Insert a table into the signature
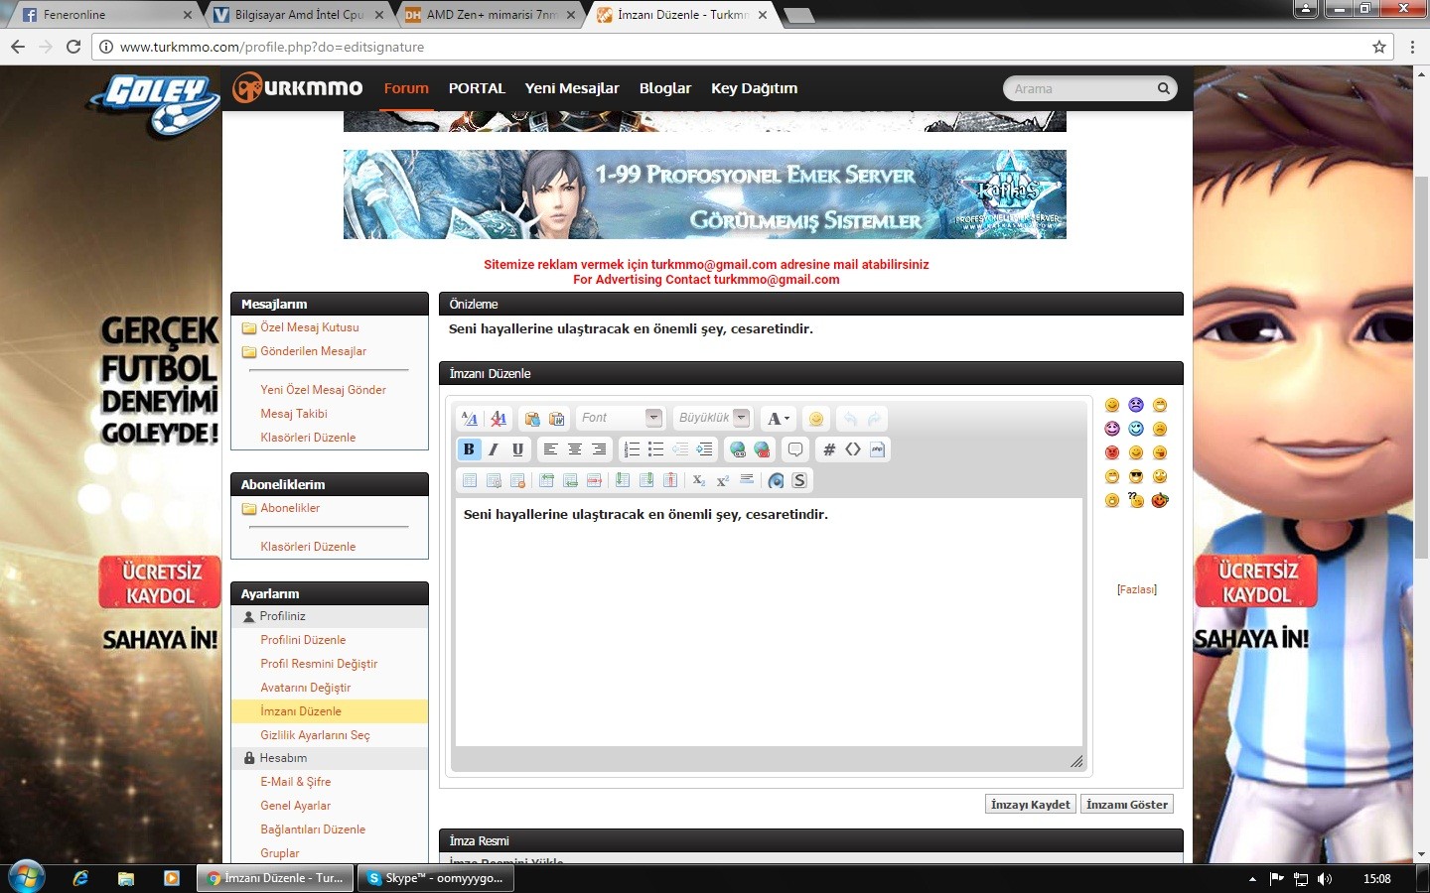1430x893 pixels. click(x=470, y=480)
